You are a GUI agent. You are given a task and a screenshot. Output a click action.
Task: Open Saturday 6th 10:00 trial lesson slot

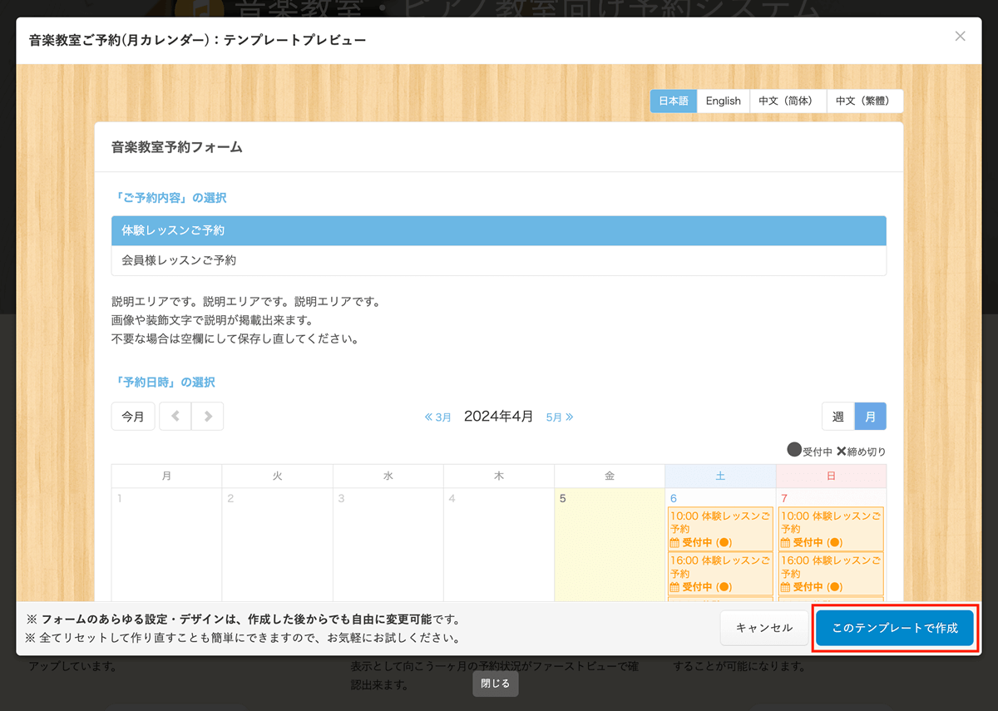[x=720, y=528]
